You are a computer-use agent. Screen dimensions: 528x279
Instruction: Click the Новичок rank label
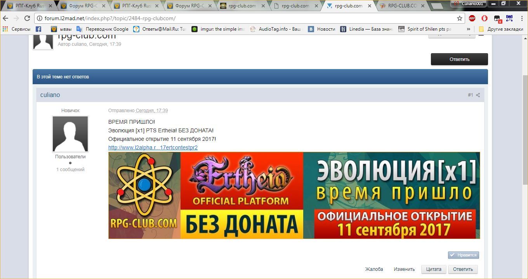point(70,111)
